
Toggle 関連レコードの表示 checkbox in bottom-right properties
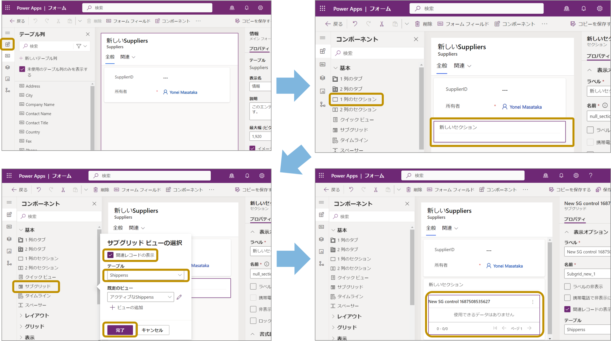[x=567, y=309]
